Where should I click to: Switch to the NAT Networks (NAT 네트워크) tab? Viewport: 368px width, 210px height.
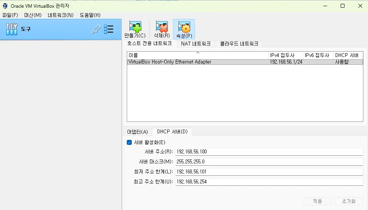coord(196,44)
